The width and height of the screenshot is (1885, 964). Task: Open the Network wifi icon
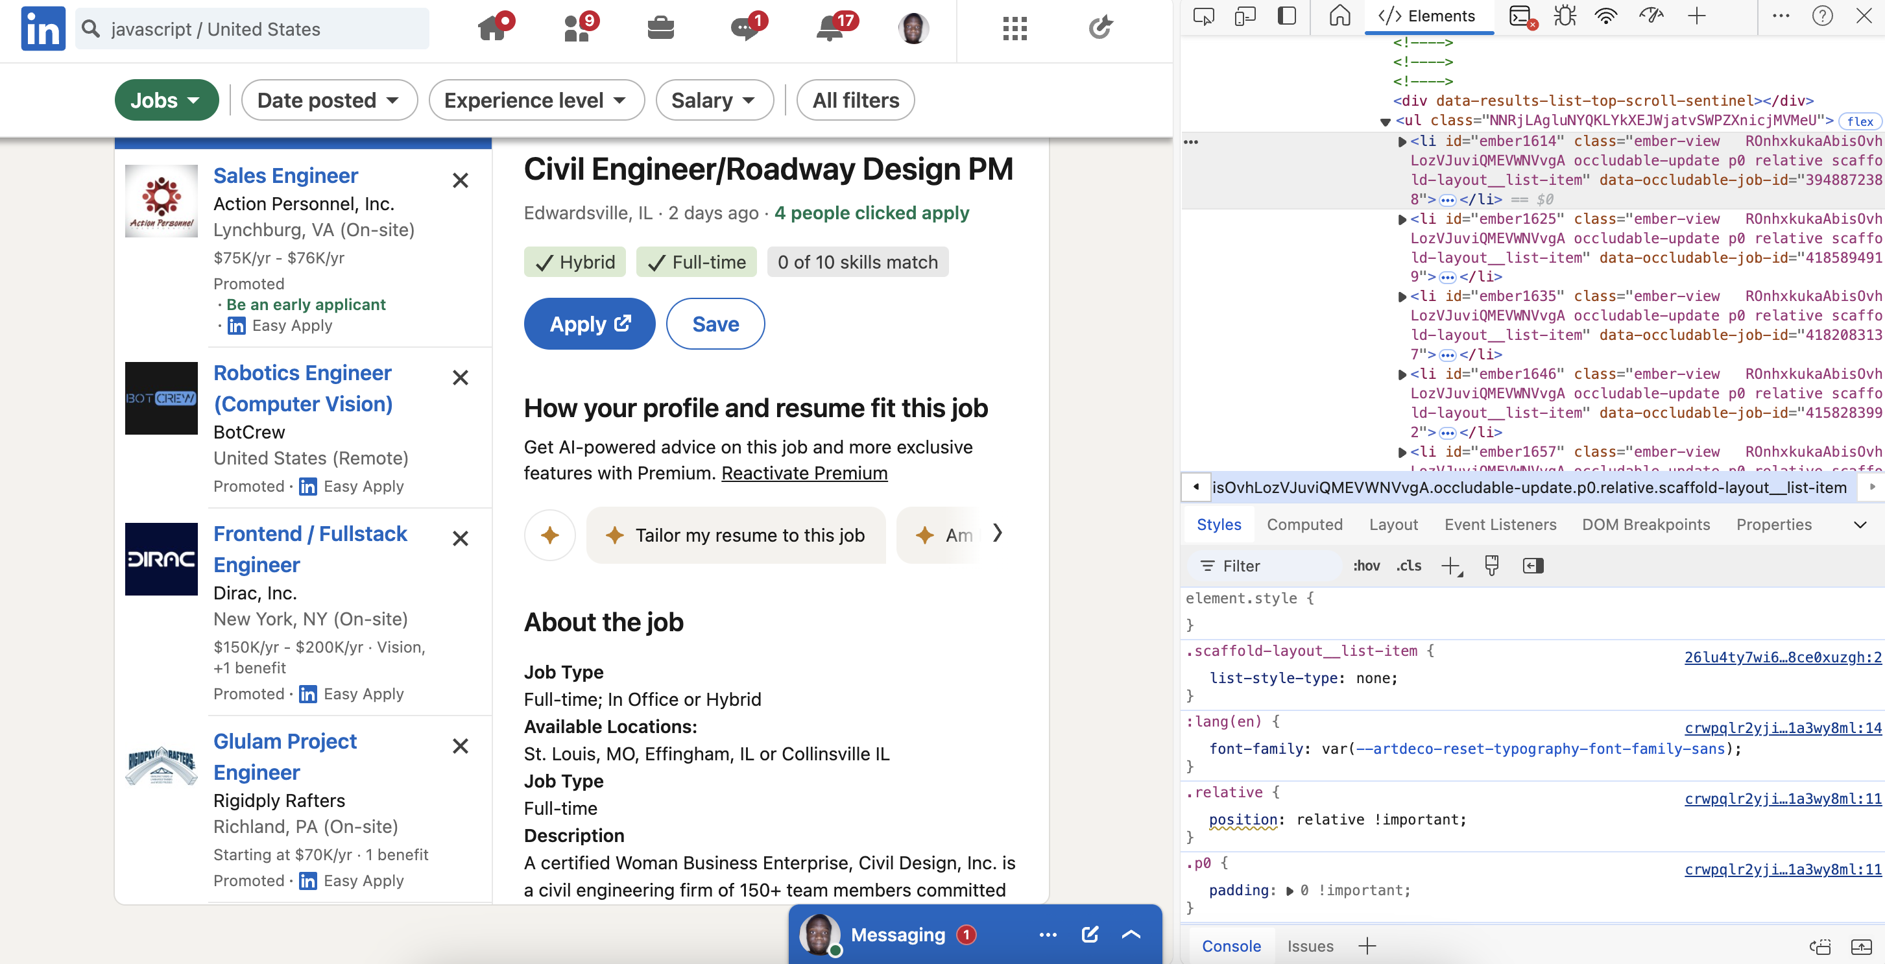(1606, 16)
